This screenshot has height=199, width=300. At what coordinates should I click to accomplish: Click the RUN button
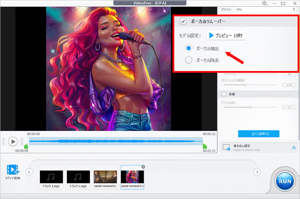tap(285, 181)
